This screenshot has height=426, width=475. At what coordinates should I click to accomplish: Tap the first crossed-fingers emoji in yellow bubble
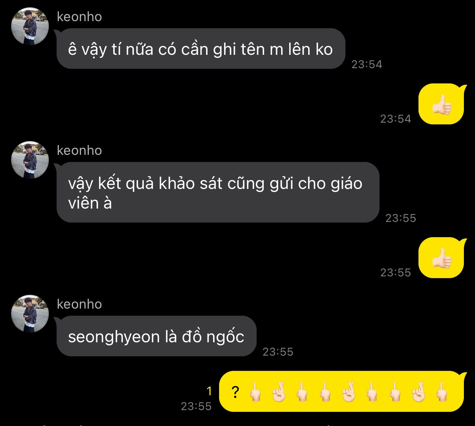coord(279,392)
